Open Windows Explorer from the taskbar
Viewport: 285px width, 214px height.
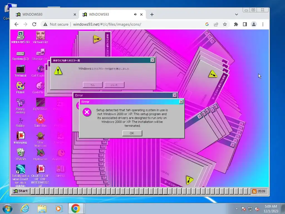(42, 208)
